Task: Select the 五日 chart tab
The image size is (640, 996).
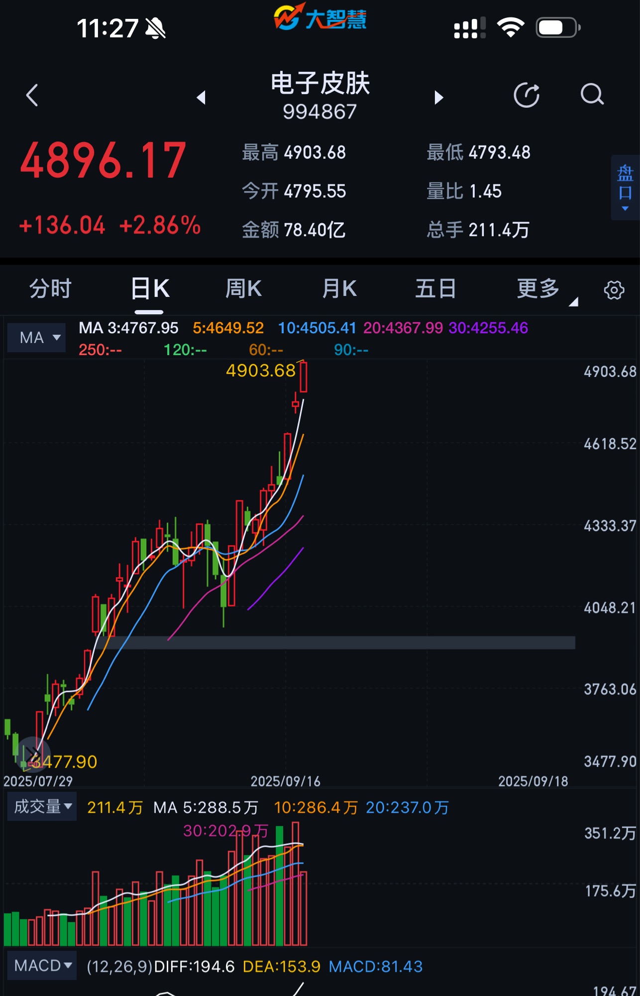Action: [435, 289]
